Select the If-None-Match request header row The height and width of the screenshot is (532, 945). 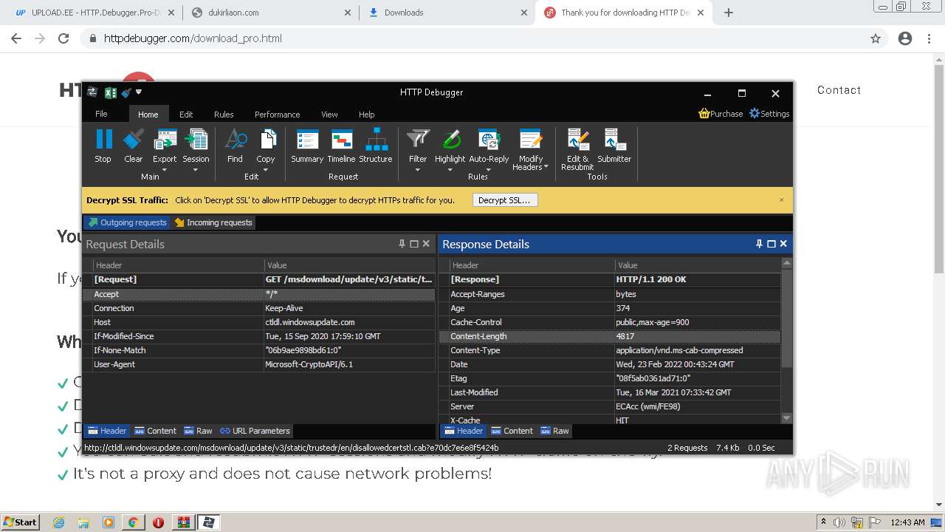pos(258,350)
